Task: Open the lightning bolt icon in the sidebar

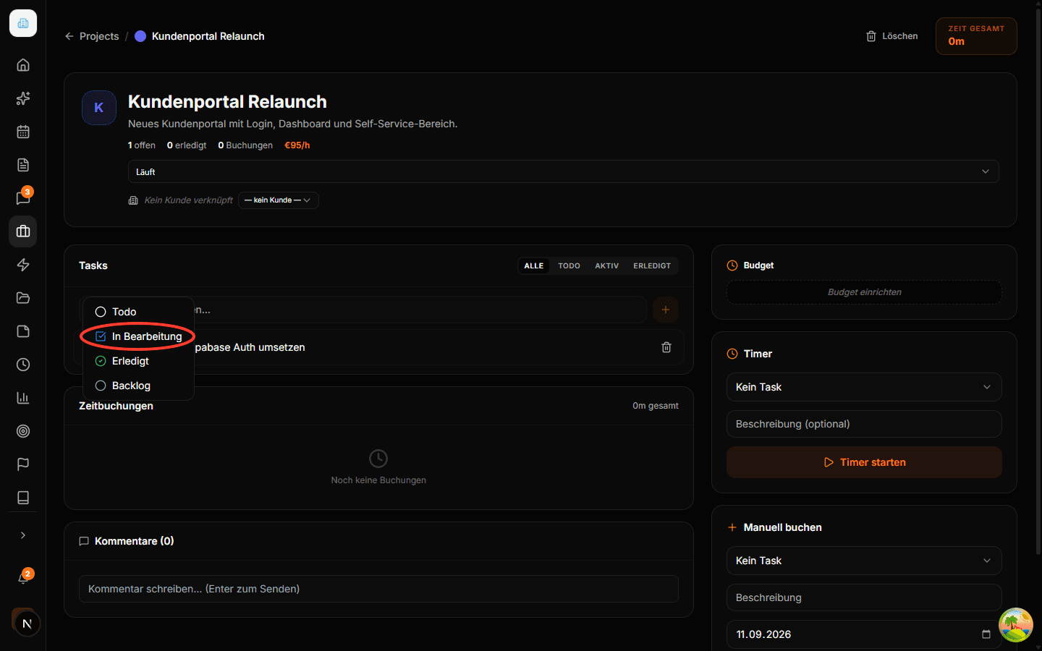Action: click(23, 265)
